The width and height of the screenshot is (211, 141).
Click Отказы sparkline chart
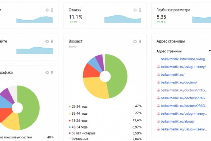pyautogui.click(x=122, y=19)
